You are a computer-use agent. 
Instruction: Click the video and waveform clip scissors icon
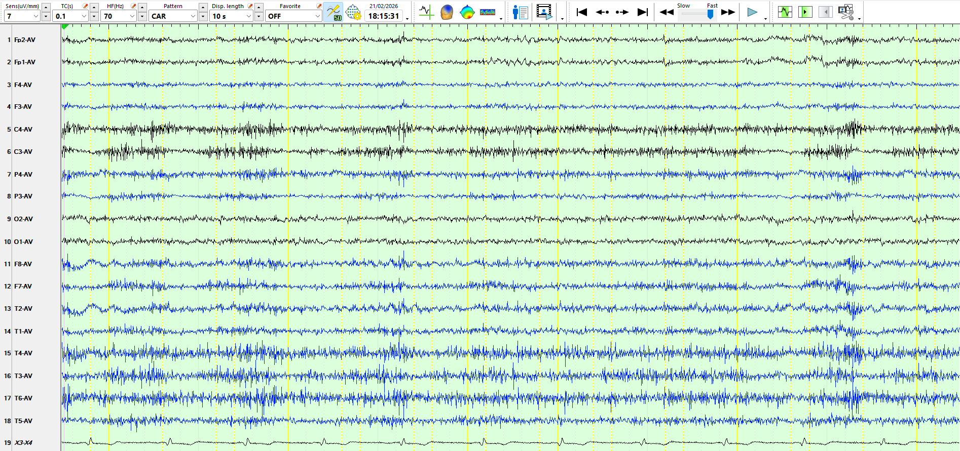pos(845,12)
